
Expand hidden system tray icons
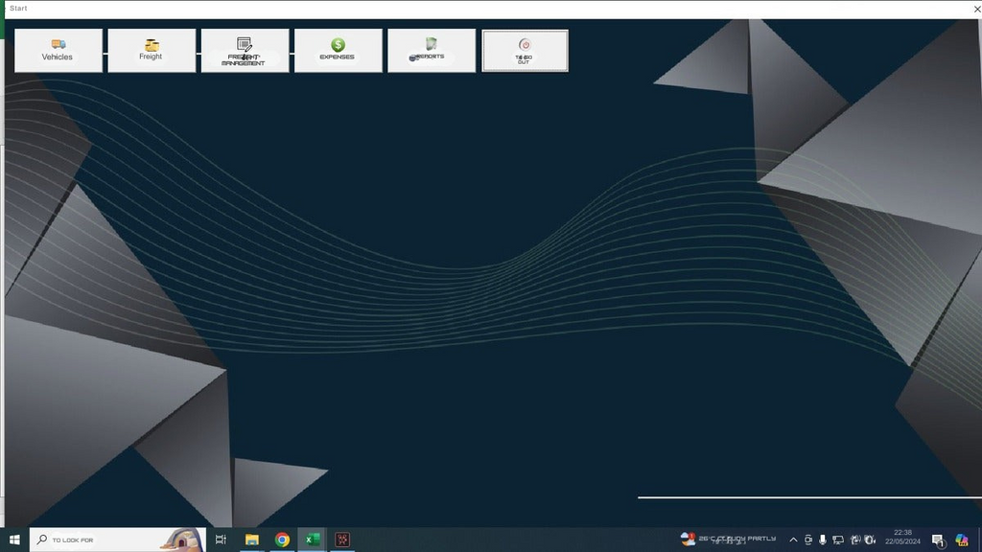click(x=793, y=540)
